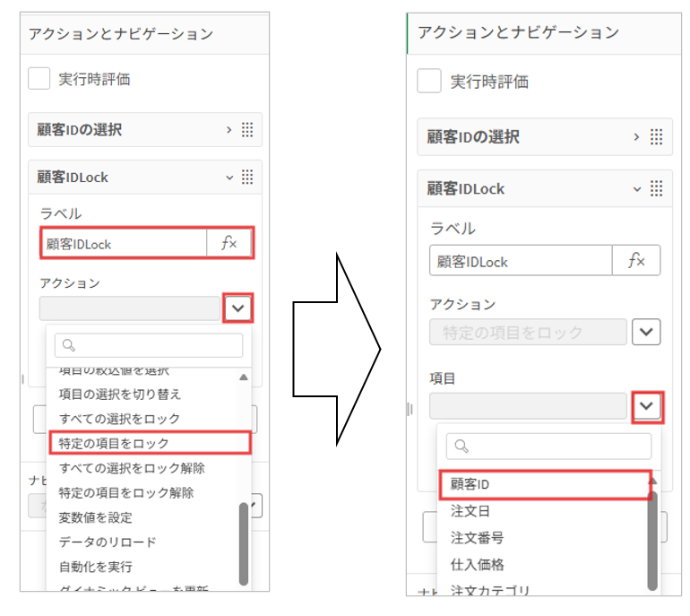
Task: Click the left action list scrollbar thumb
Action: [244, 543]
